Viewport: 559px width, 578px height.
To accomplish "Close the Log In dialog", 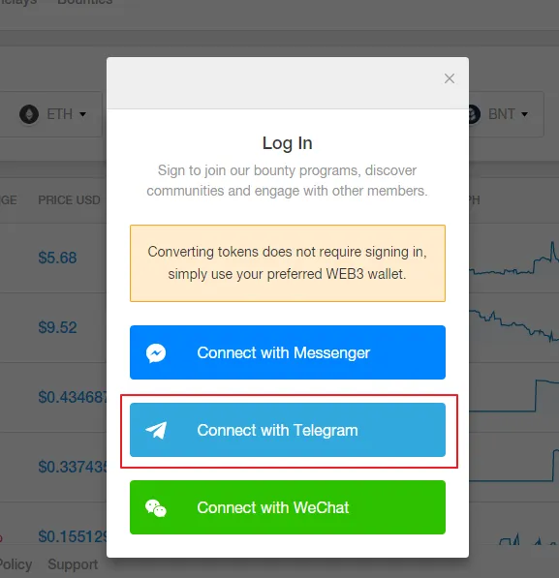I will [x=450, y=78].
